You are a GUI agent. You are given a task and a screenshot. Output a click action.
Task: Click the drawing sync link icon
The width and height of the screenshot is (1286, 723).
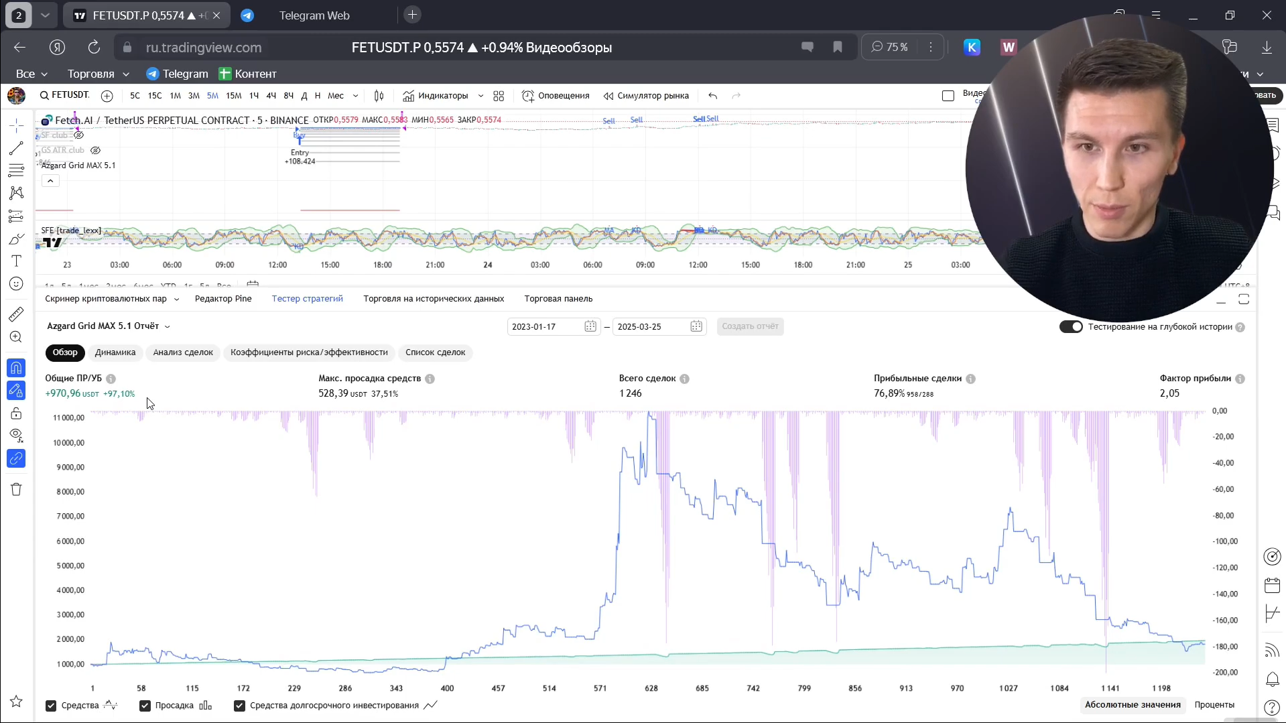point(16,459)
